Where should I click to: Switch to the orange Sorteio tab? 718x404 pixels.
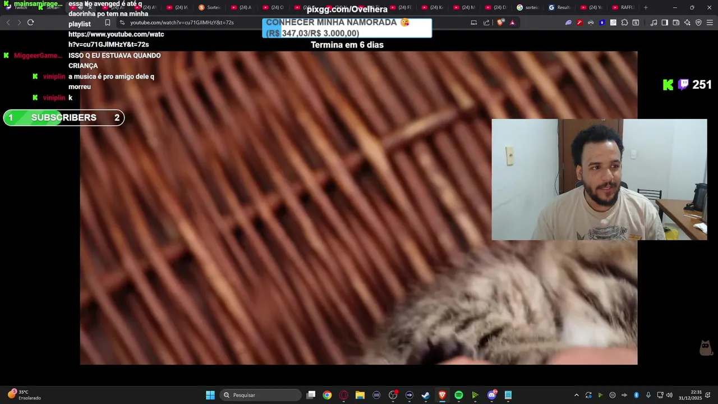point(210,7)
